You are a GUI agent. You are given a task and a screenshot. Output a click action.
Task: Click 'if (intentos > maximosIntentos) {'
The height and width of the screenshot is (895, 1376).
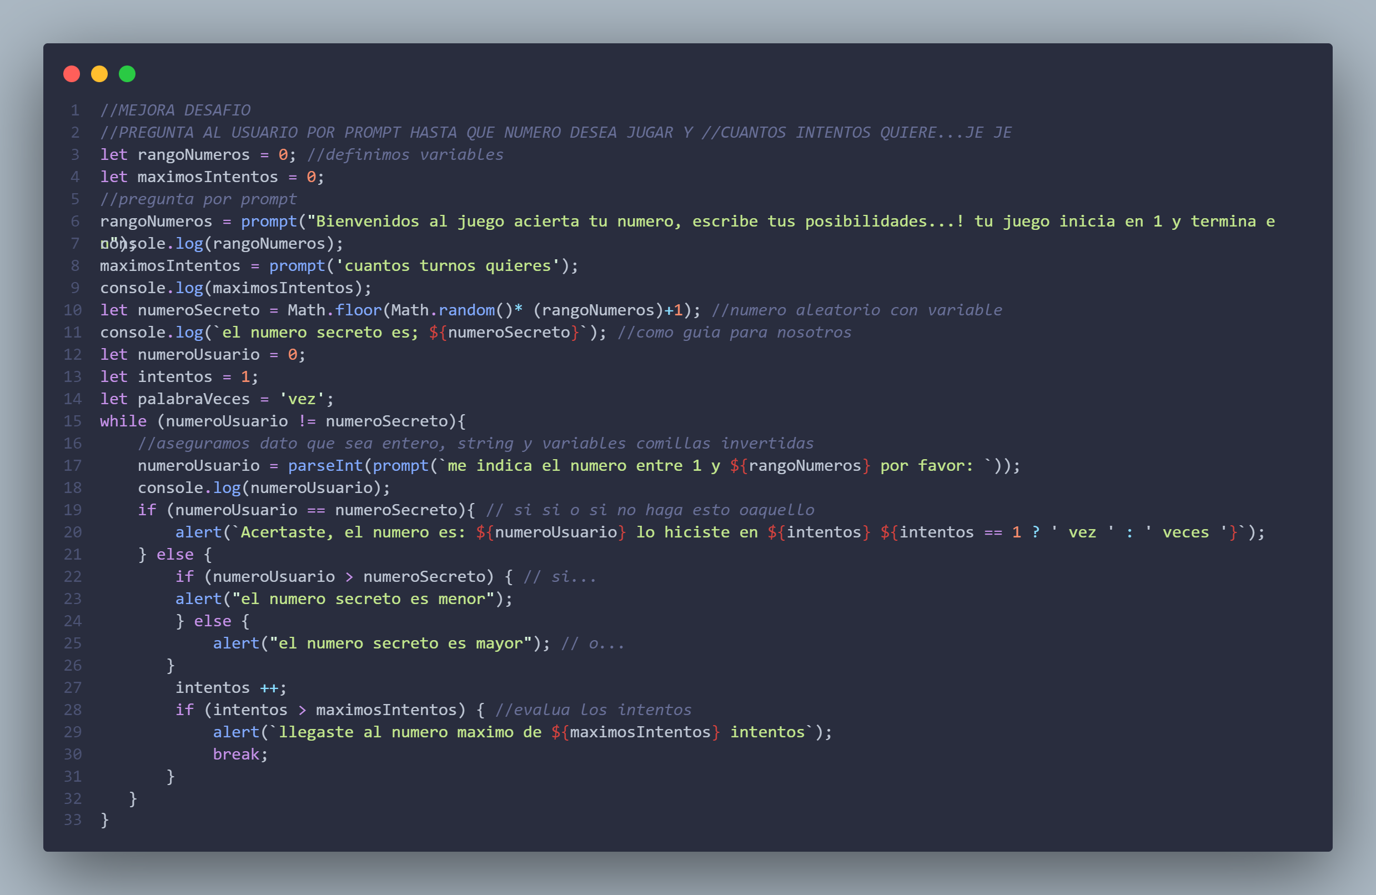(330, 710)
